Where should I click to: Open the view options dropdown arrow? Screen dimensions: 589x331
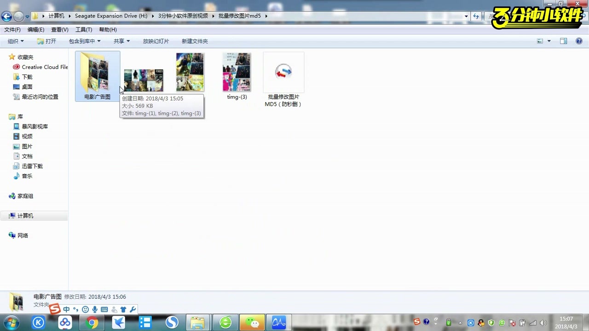click(549, 41)
